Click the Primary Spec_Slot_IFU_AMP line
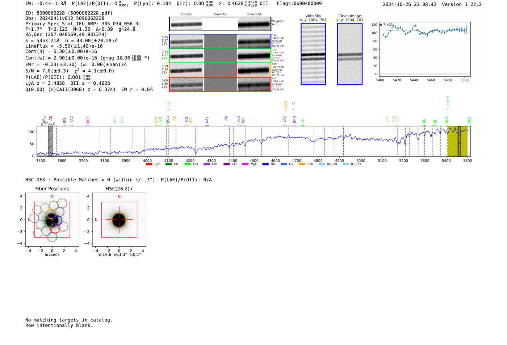The height and width of the screenshot is (345, 507). pyautogui.click(x=83, y=24)
